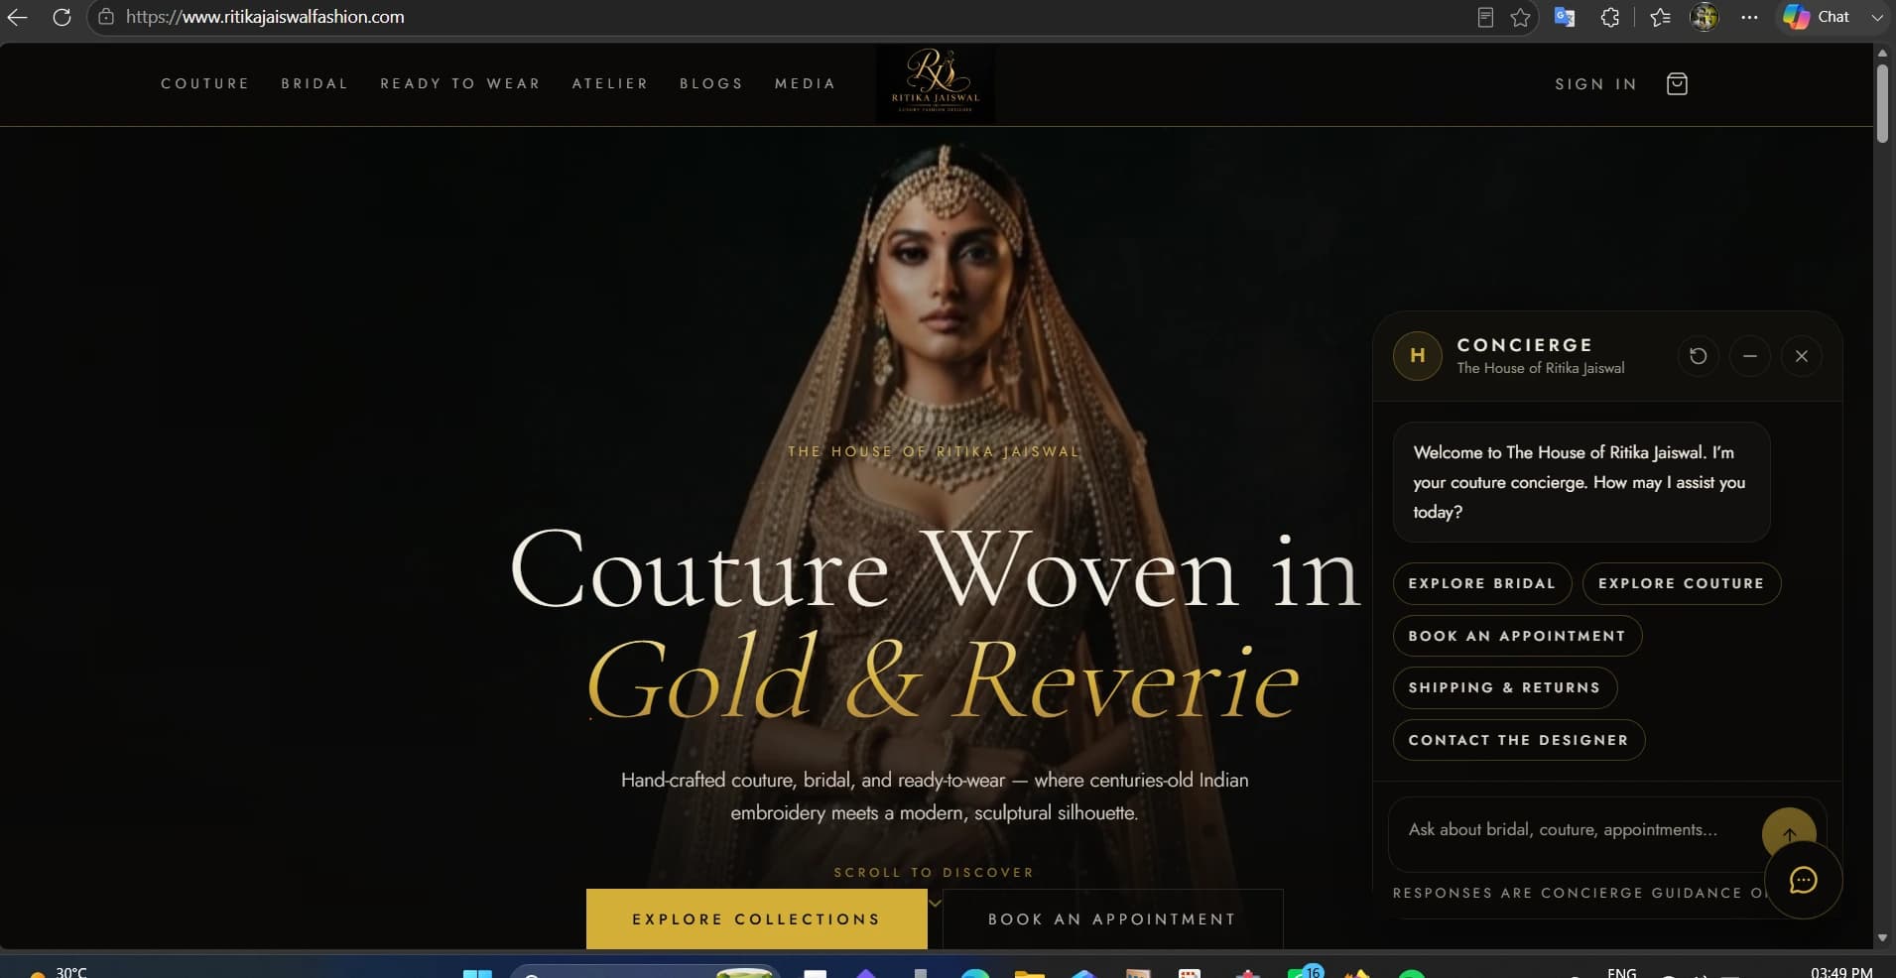This screenshot has height=978, width=1896.
Task: Close the concierge chat panel
Action: pos(1802,356)
